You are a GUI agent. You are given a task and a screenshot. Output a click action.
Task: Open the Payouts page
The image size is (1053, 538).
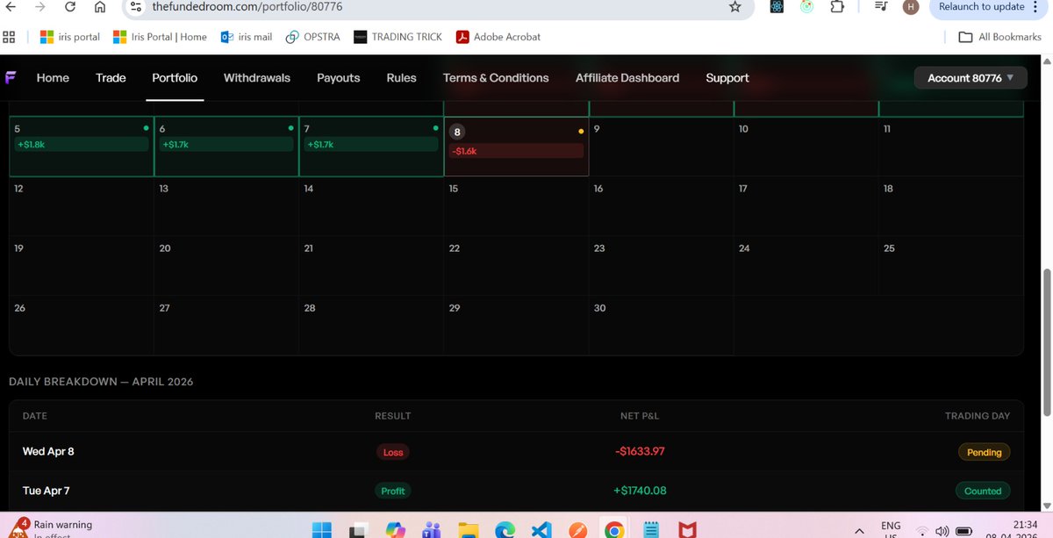pyautogui.click(x=339, y=78)
